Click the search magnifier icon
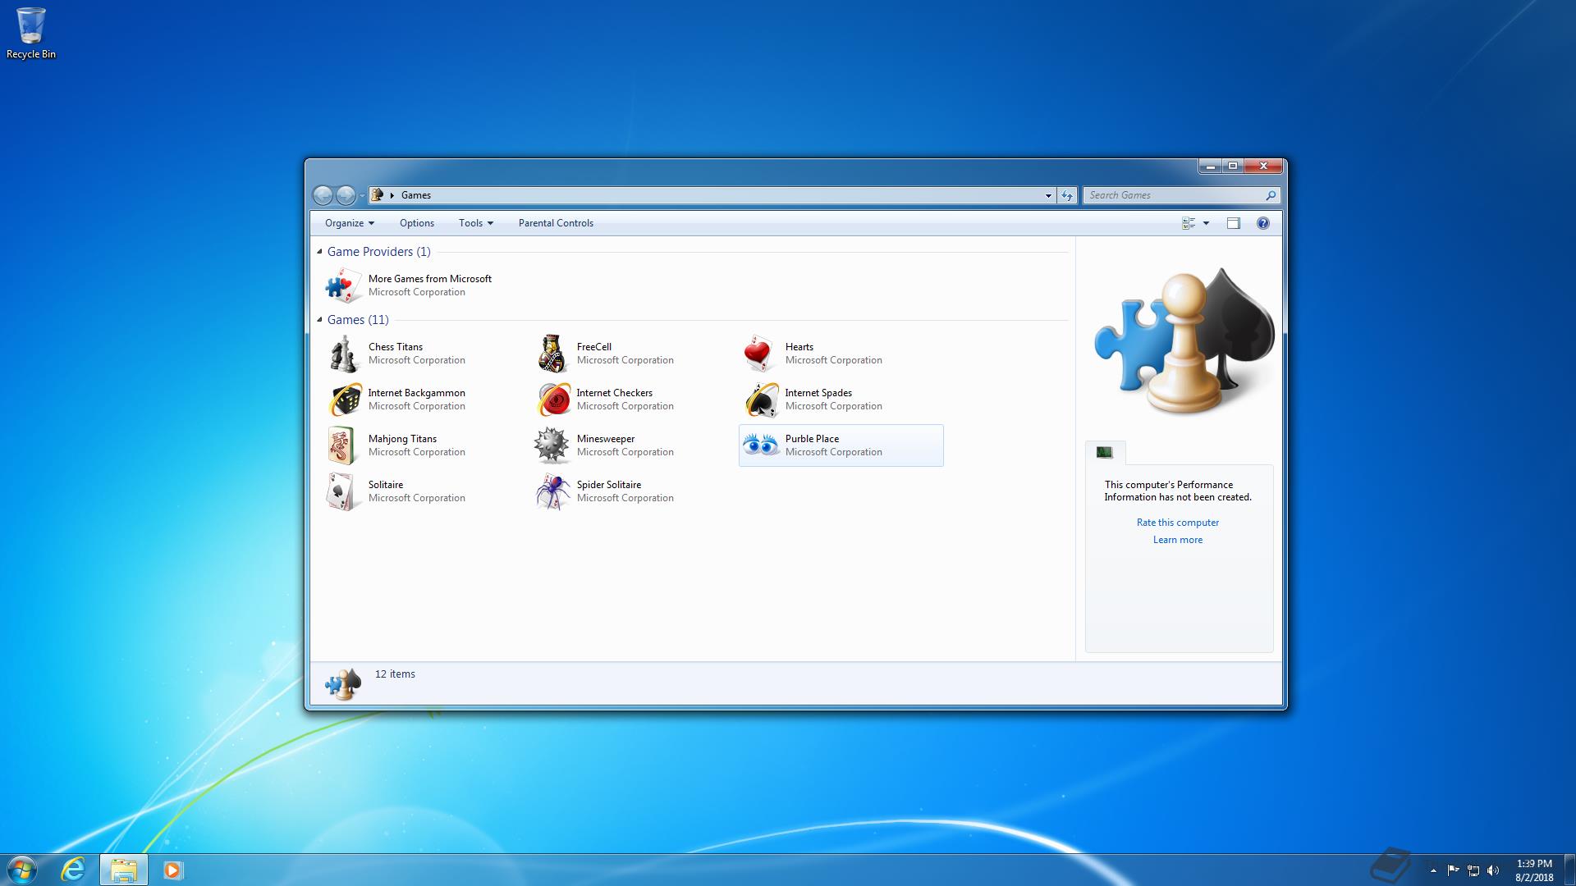The width and height of the screenshot is (1576, 886). pyautogui.click(x=1271, y=195)
